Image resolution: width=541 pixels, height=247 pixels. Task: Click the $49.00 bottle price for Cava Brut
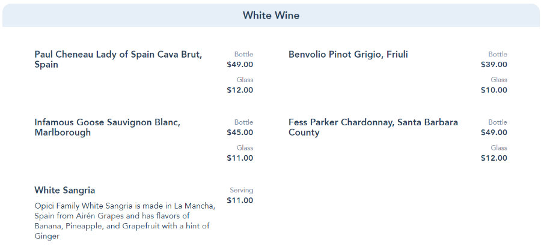[240, 65]
